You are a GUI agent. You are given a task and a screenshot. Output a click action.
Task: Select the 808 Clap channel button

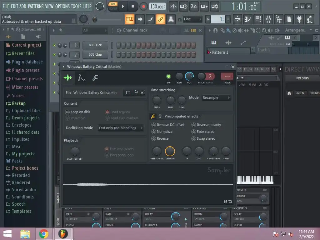(95, 54)
